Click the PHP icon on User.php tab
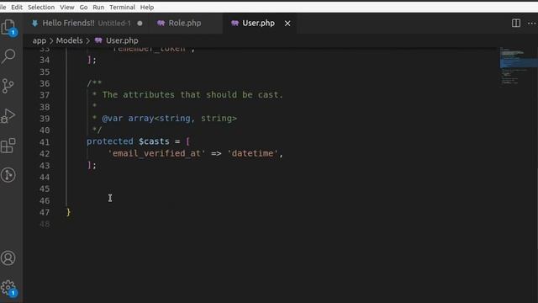 [x=235, y=23]
